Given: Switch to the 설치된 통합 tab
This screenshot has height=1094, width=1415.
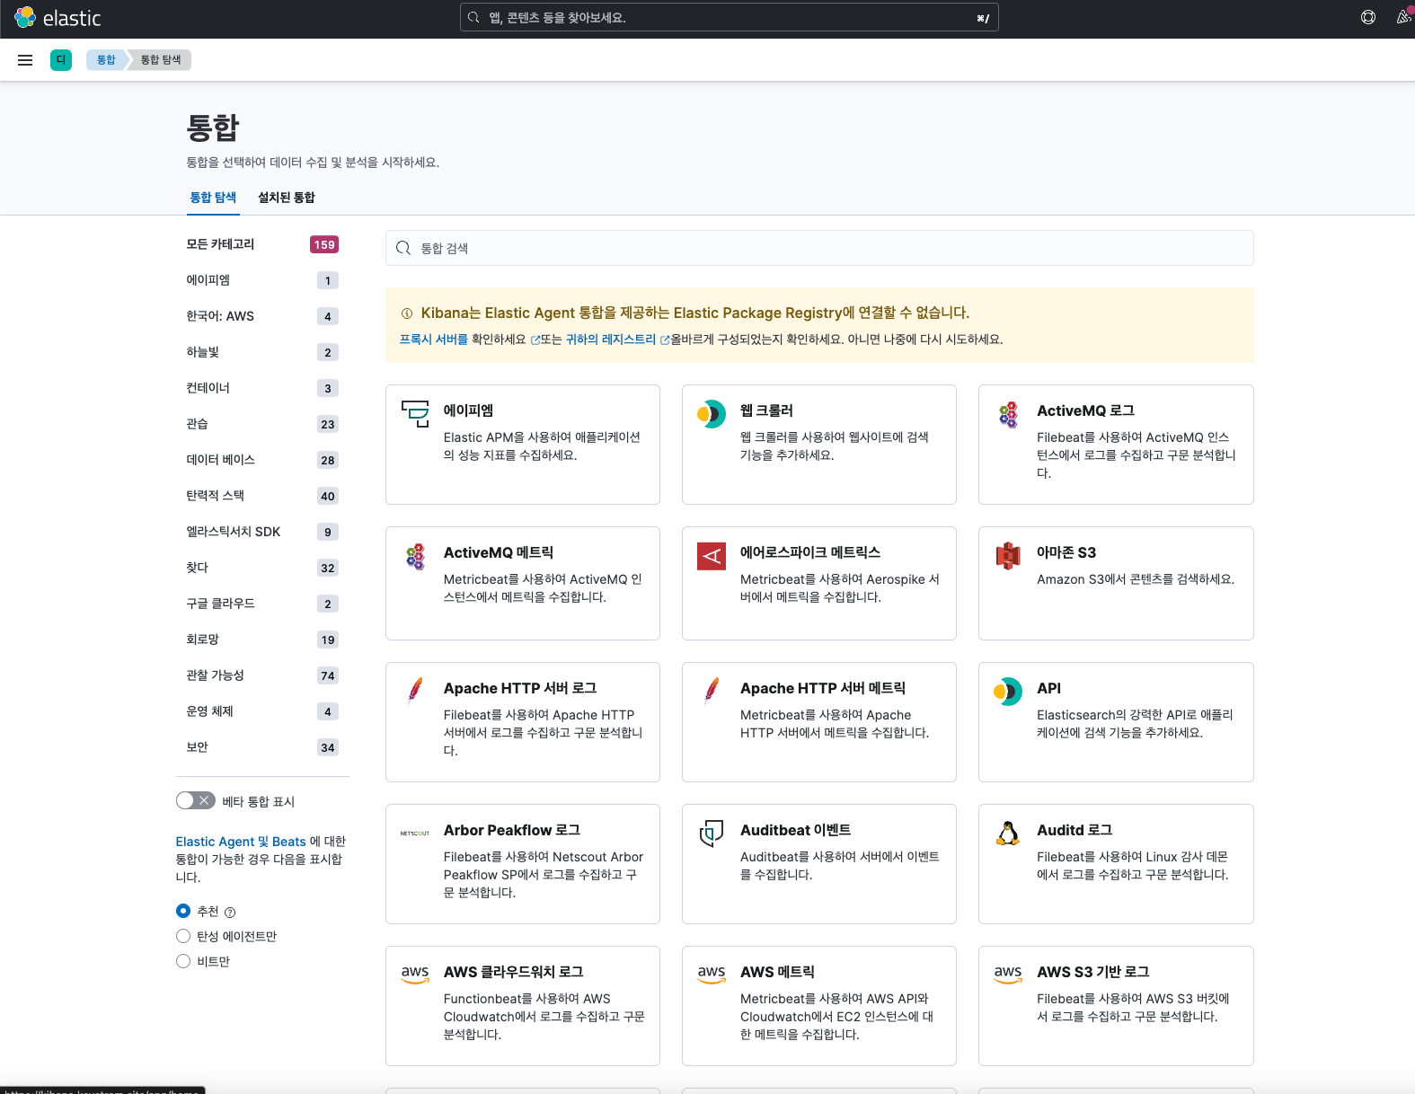Looking at the screenshot, I should pyautogui.click(x=287, y=198).
